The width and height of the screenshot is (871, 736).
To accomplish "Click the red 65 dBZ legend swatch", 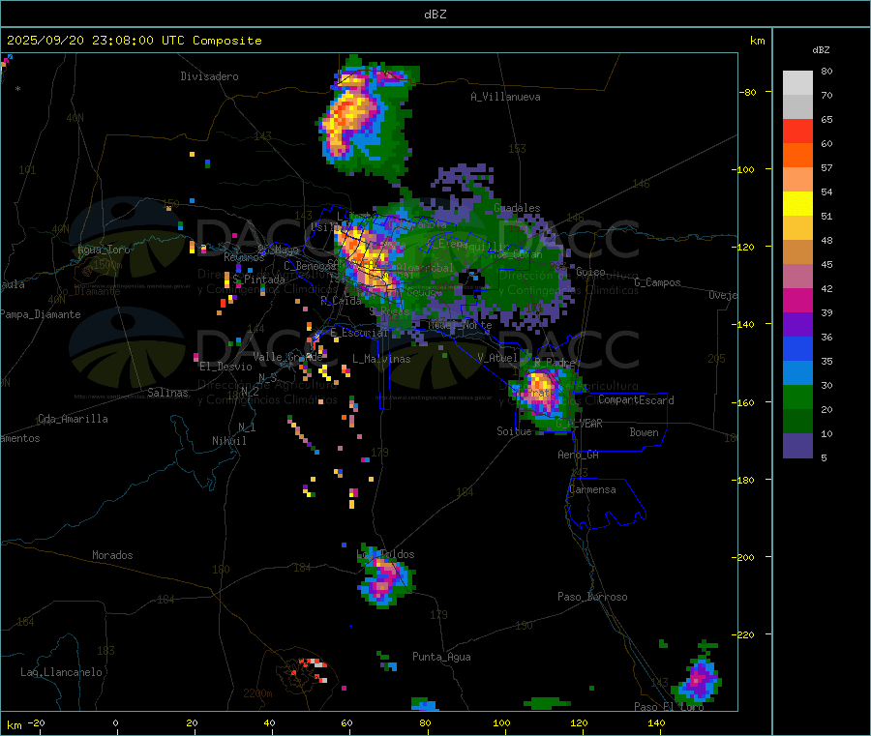I will pos(797,131).
